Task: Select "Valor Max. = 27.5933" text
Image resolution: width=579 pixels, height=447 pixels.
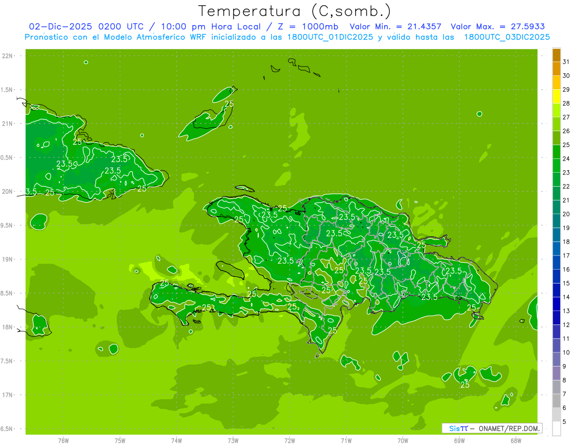Action: point(497,27)
